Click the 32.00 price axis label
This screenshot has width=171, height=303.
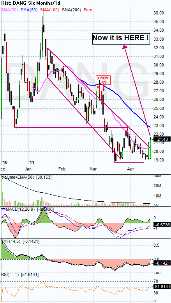pyautogui.click(x=158, y=48)
